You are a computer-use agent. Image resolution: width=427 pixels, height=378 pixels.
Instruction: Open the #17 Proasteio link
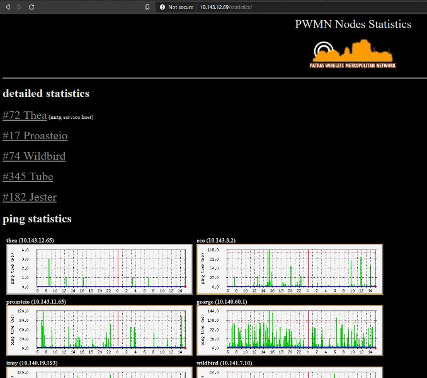tap(35, 136)
